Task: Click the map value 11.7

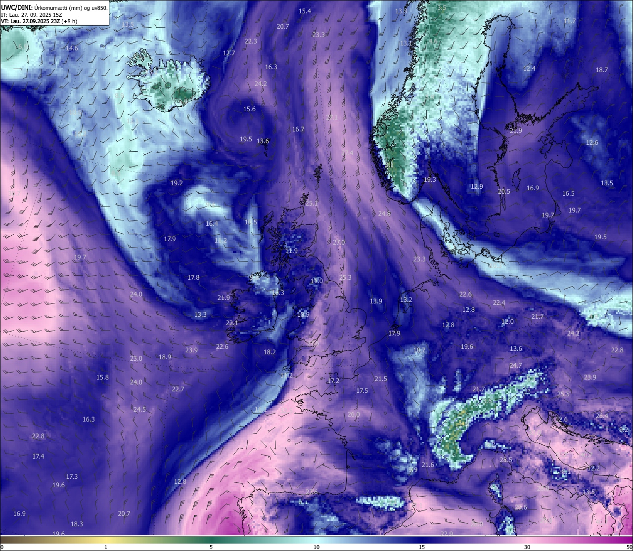Action: [570, 21]
